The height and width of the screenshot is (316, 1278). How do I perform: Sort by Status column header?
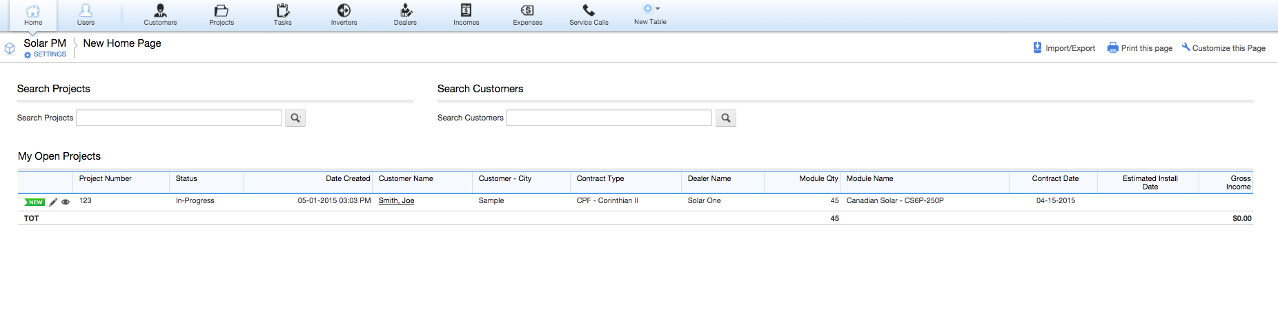pyautogui.click(x=186, y=178)
